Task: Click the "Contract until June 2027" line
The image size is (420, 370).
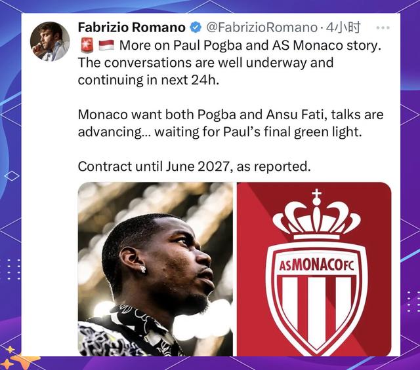Action: 194,166
